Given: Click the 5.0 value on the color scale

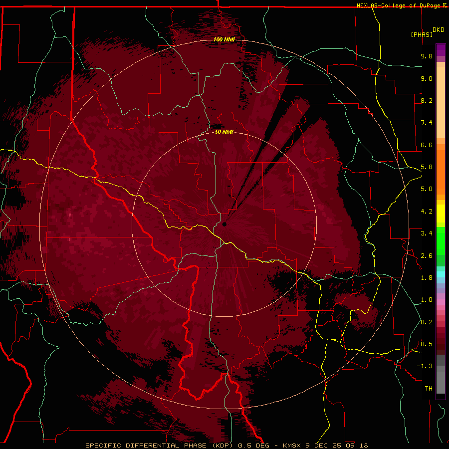Looking at the screenshot, I should (427, 189).
